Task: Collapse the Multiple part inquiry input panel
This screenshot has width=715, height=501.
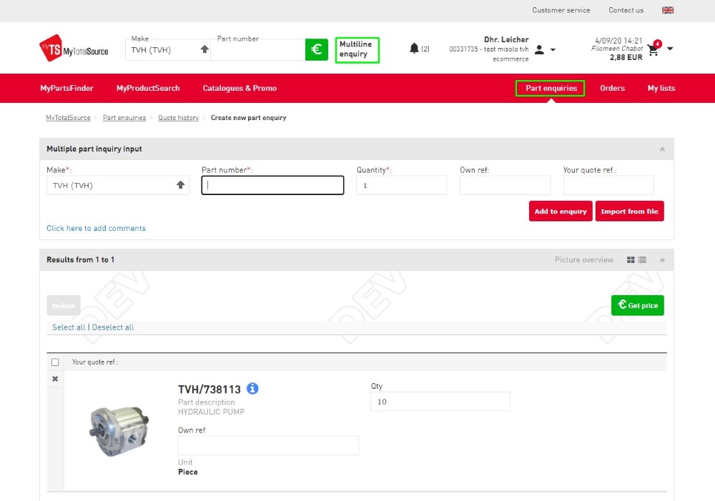Action: 662,149
